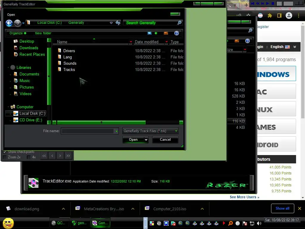305x229 pixels.
Task: Open the Chrome profile avatar
Action: tap(289, 16)
